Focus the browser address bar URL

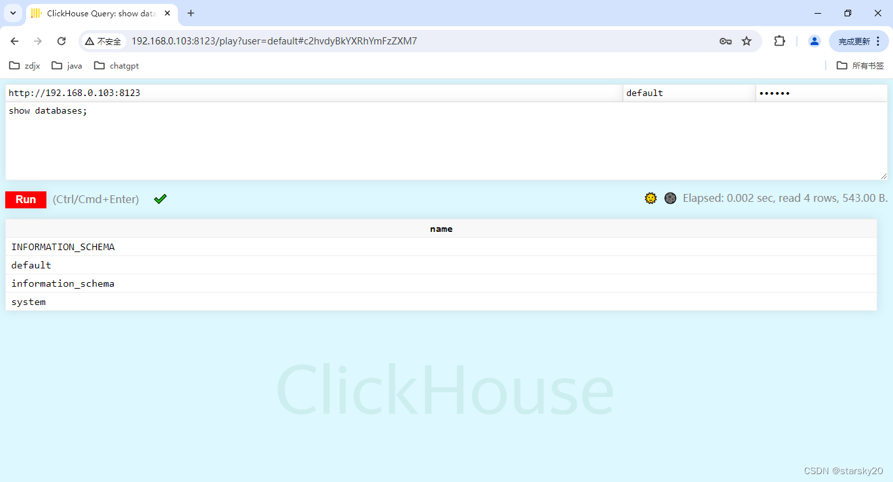click(x=274, y=41)
